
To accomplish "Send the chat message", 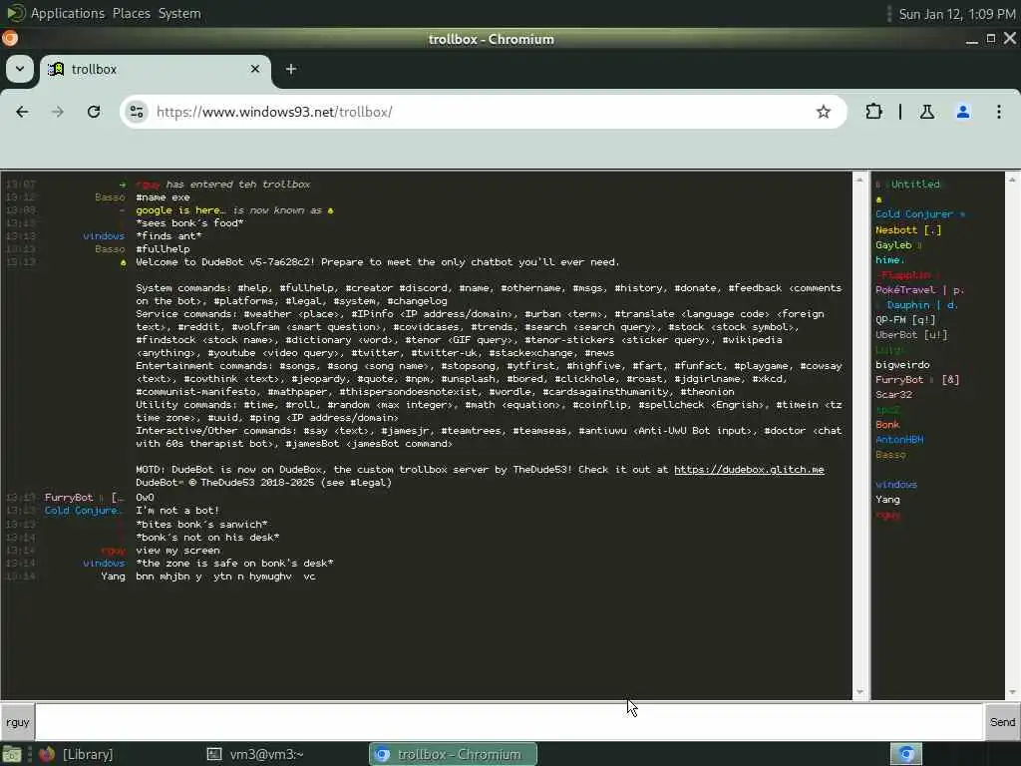I will pyautogui.click(x=1002, y=722).
